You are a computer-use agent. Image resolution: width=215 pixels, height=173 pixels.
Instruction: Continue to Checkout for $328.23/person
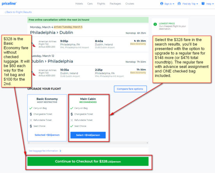[x=88, y=162]
